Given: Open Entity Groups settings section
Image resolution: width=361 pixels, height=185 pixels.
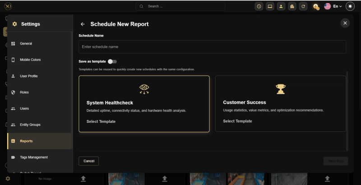Looking at the screenshot, I should 39,125.
